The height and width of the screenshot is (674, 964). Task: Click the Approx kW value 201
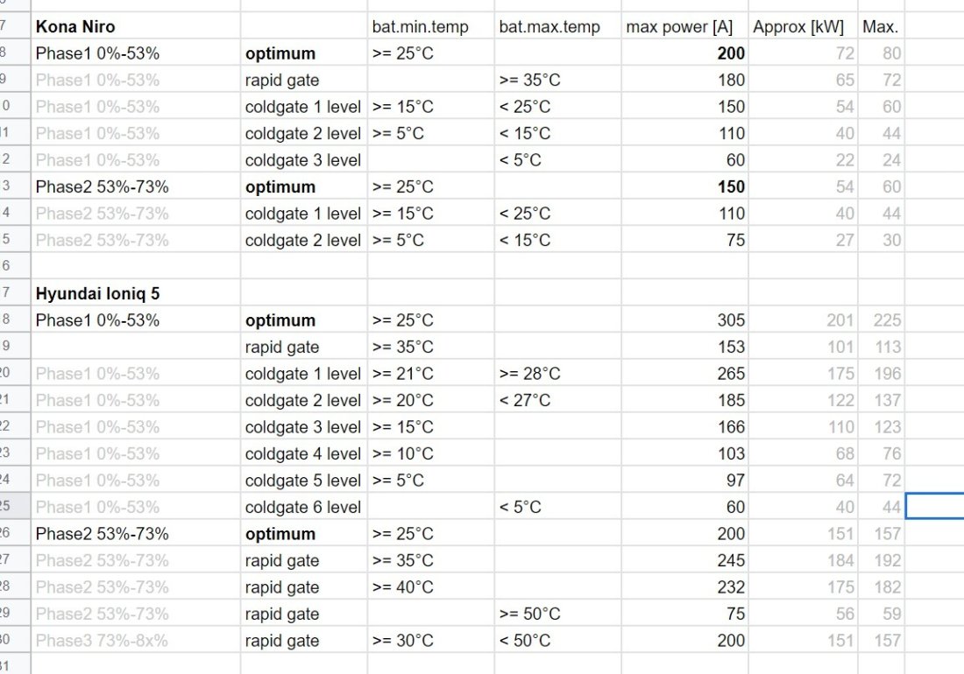[x=803, y=319]
